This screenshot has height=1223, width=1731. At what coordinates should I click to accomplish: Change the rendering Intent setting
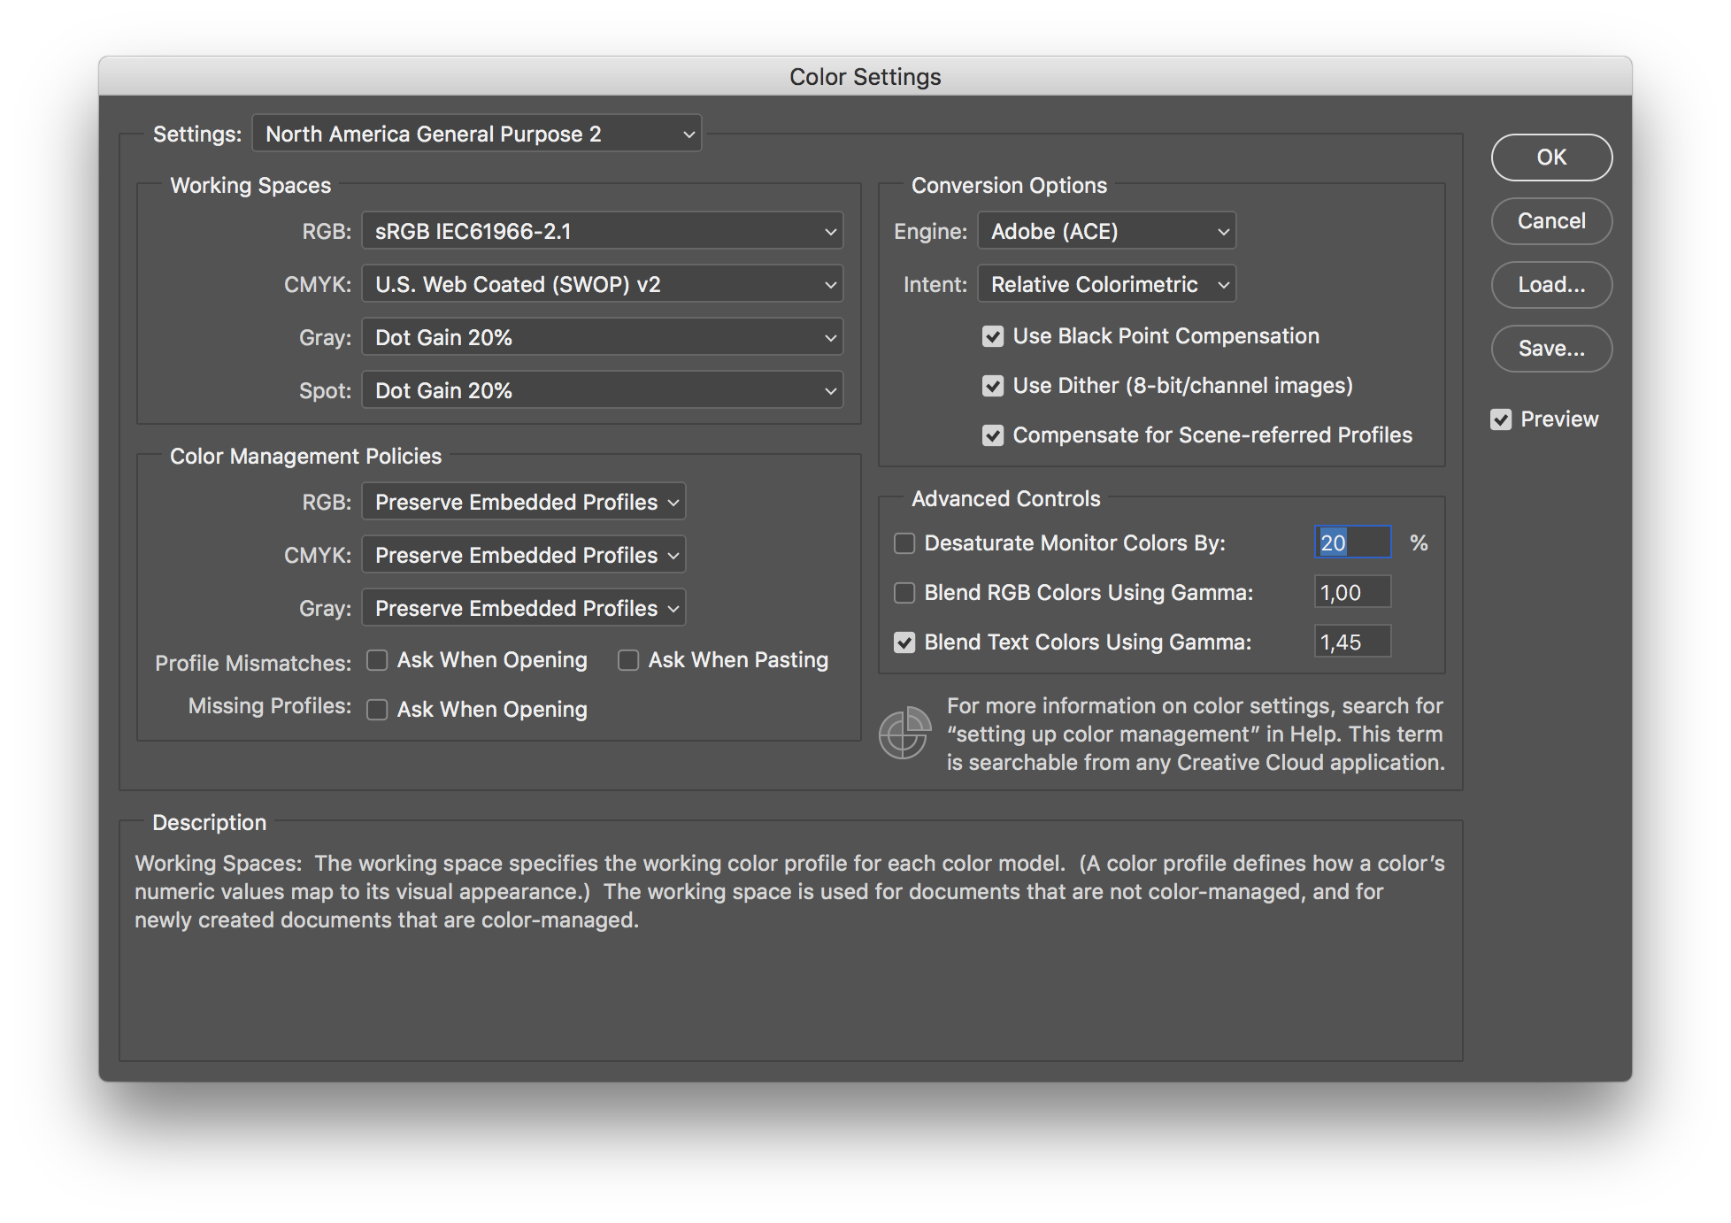point(1105,284)
